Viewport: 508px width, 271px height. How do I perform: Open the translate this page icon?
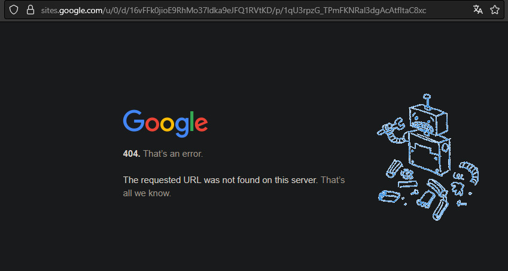478,10
